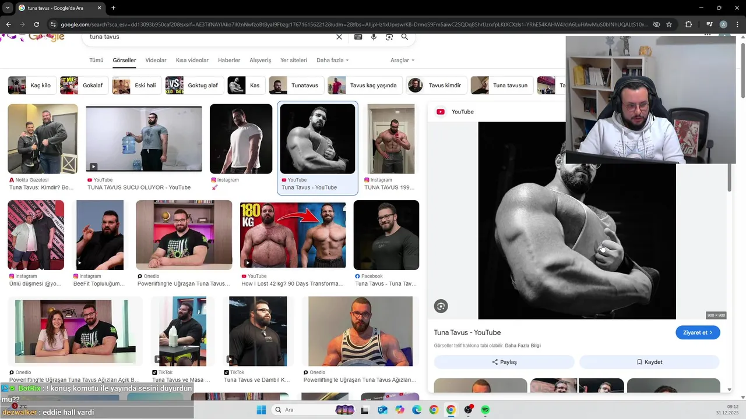Open the '180 KG' transformation thumbnail
The width and height of the screenshot is (746, 419).
[x=293, y=235]
